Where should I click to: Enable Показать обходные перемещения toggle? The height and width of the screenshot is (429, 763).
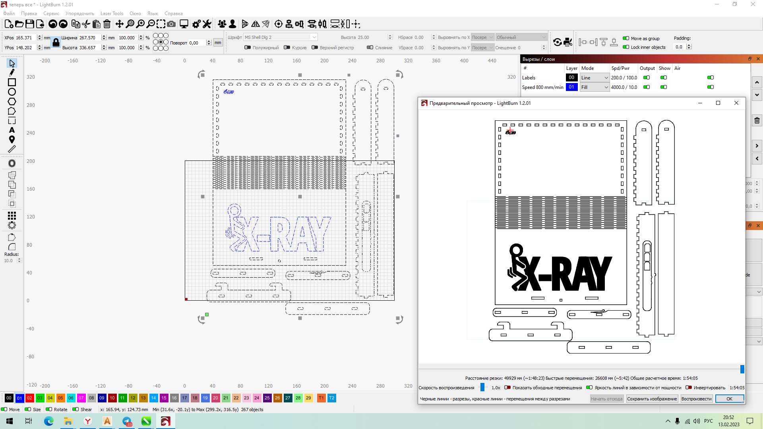click(x=507, y=388)
